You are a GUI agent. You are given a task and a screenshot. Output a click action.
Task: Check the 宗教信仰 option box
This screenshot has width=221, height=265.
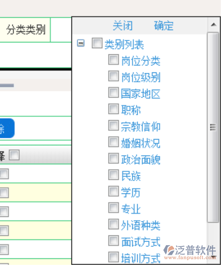(x=113, y=125)
